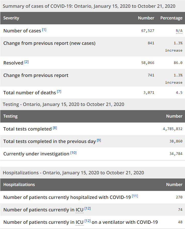Follow footnote 9 for previous day tests

[x=99, y=140]
